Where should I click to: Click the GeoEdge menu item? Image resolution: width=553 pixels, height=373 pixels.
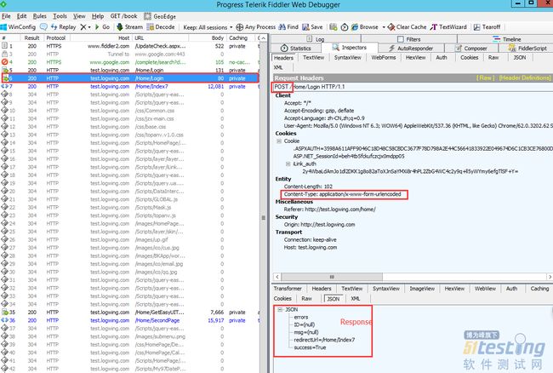click(x=160, y=16)
